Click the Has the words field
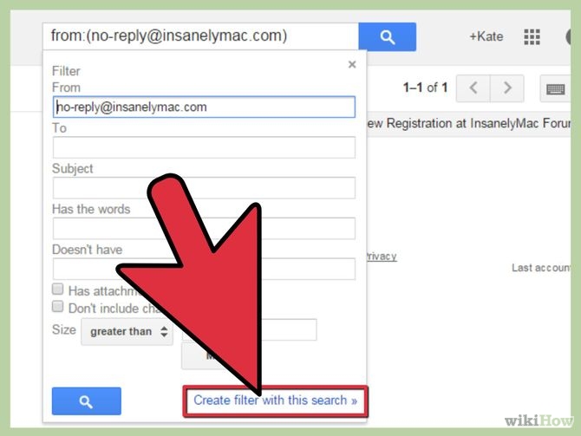581x436 pixels. pyautogui.click(x=204, y=228)
